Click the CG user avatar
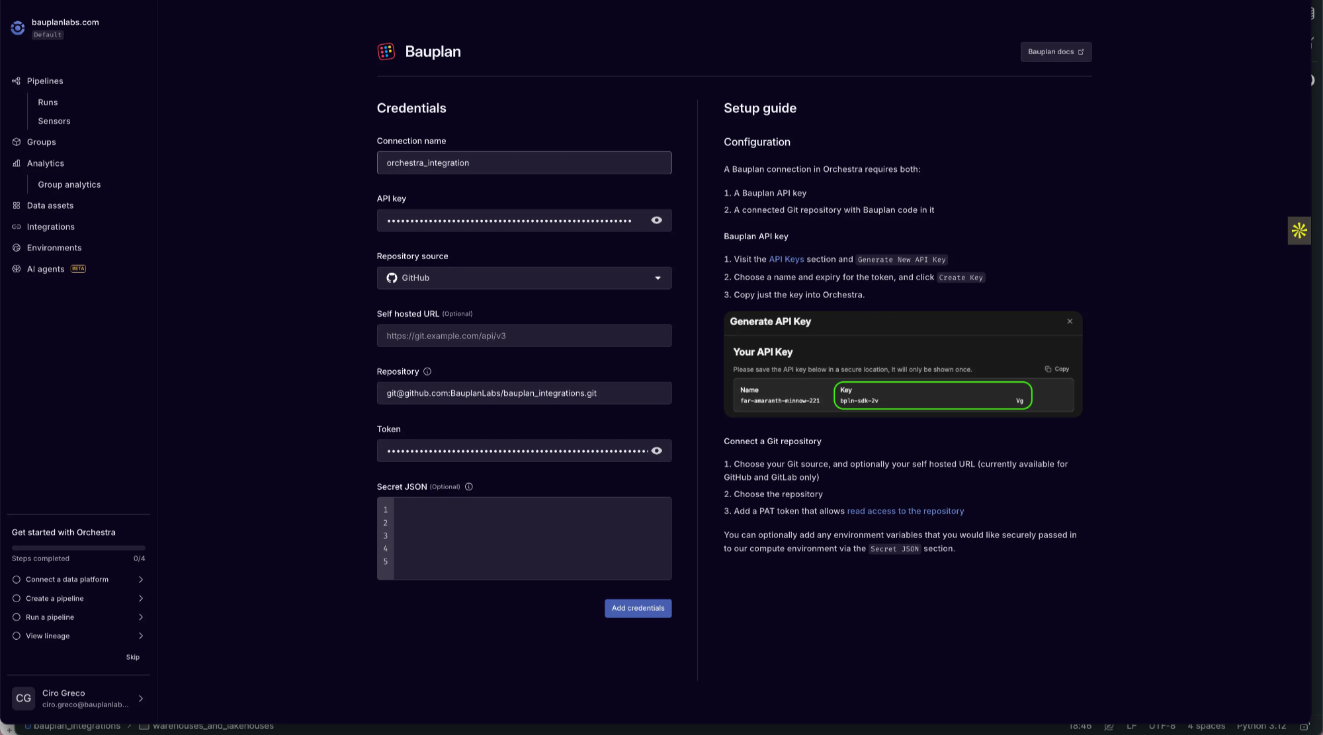1323x735 pixels. click(x=23, y=698)
